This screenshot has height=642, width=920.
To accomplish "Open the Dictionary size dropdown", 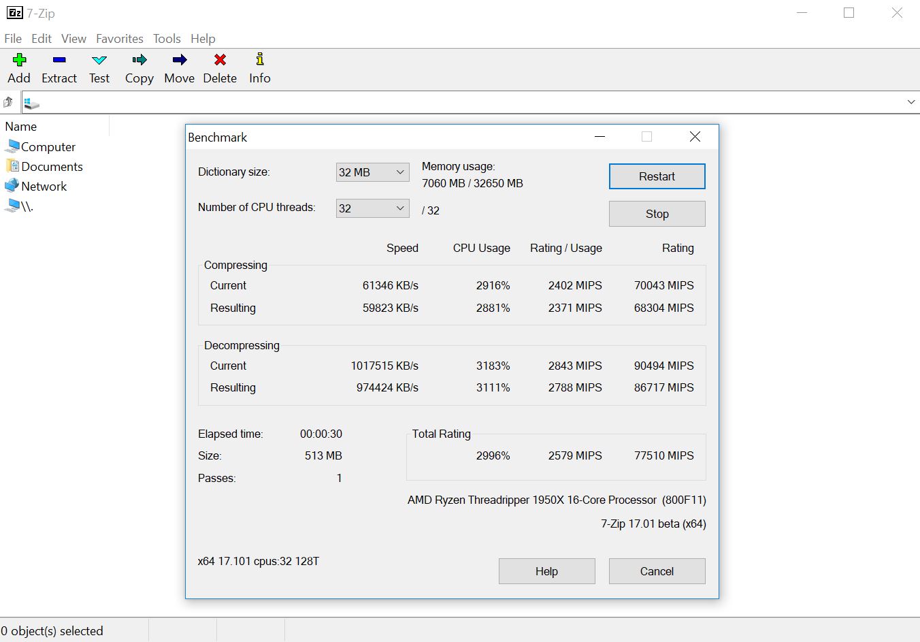I will click(372, 172).
